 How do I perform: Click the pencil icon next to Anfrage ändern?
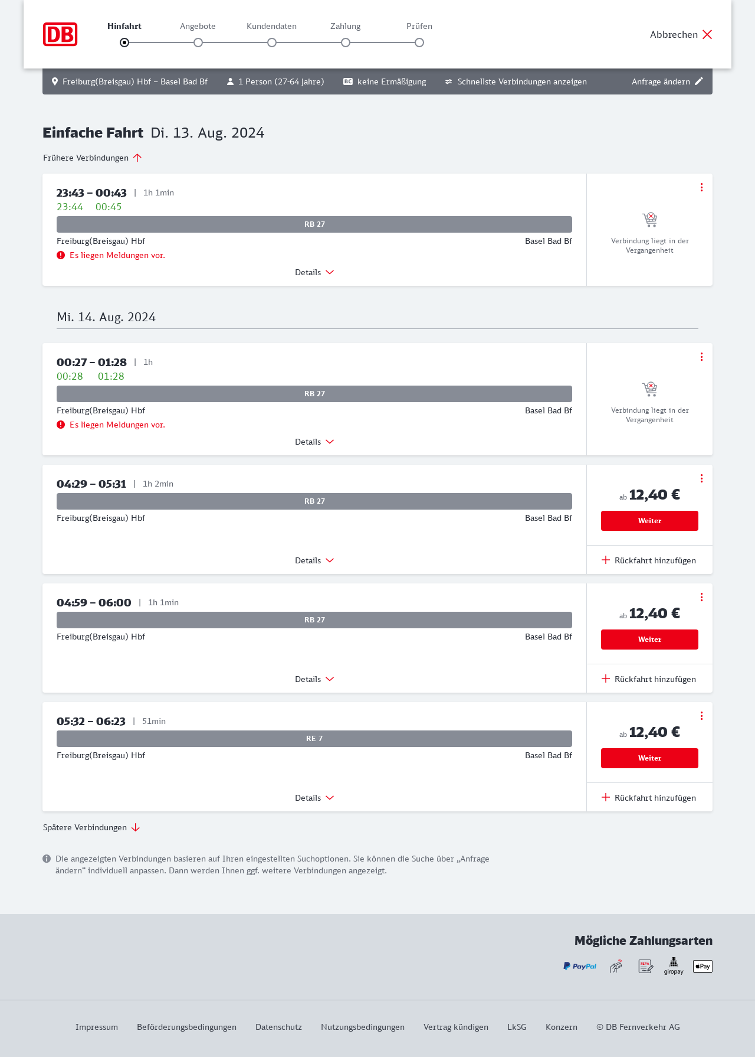point(699,81)
